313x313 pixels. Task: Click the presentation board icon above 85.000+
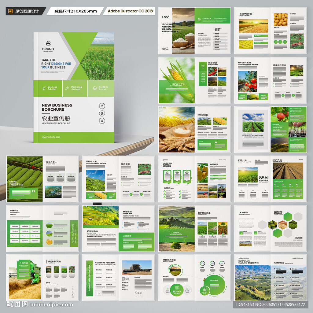(177, 288)
